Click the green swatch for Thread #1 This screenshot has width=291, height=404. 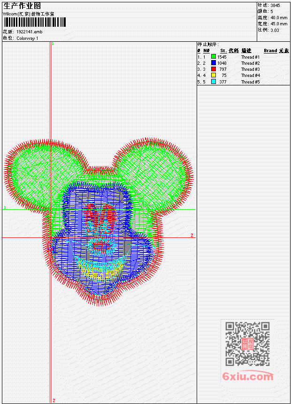[x=214, y=56]
